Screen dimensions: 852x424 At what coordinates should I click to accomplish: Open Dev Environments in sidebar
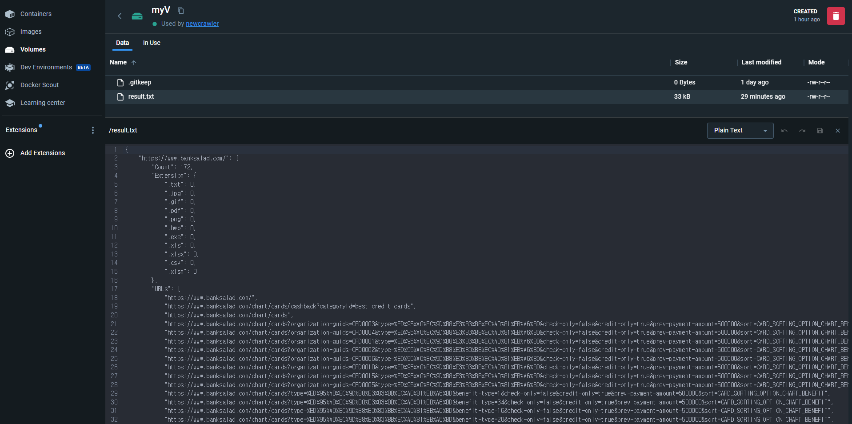click(x=46, y=67)
